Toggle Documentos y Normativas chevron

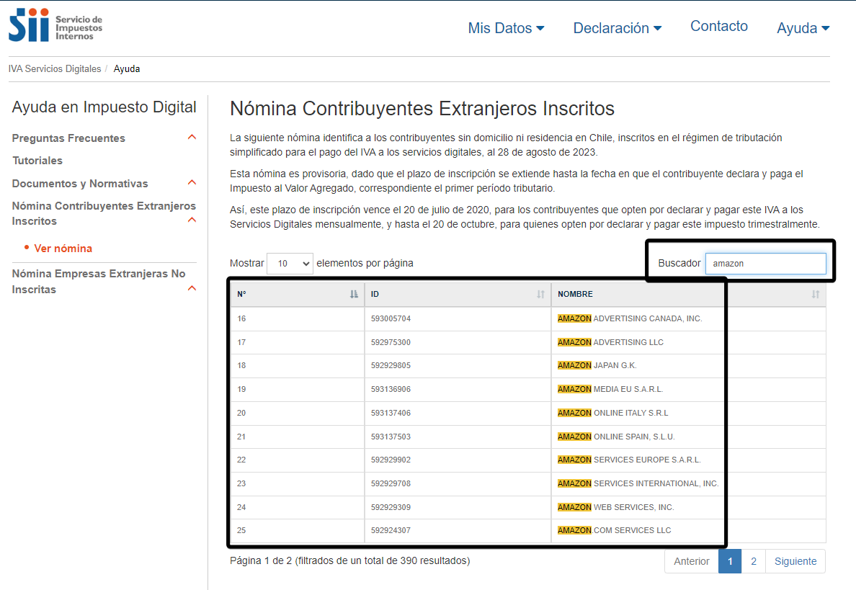[192, 182]
